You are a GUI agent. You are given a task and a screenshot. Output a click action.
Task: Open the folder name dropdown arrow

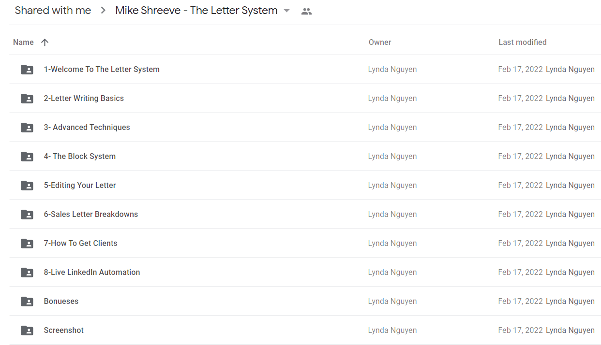tap(286, 11)
